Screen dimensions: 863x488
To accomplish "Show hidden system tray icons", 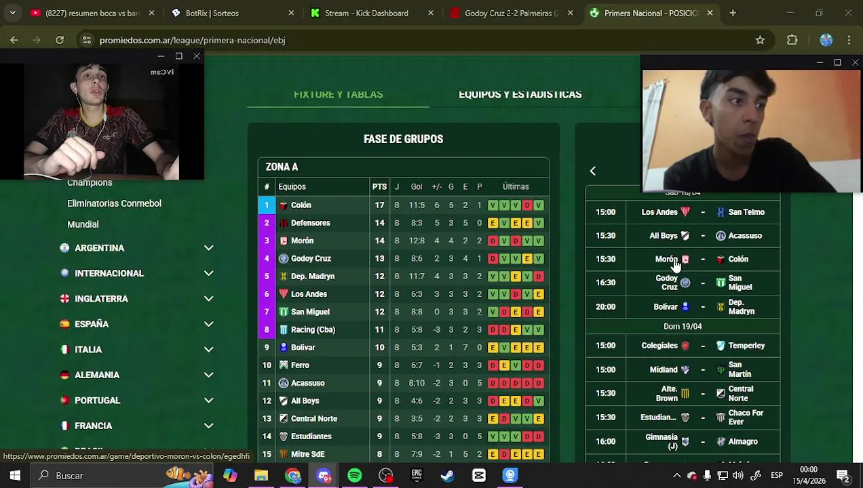I will 676,475.
